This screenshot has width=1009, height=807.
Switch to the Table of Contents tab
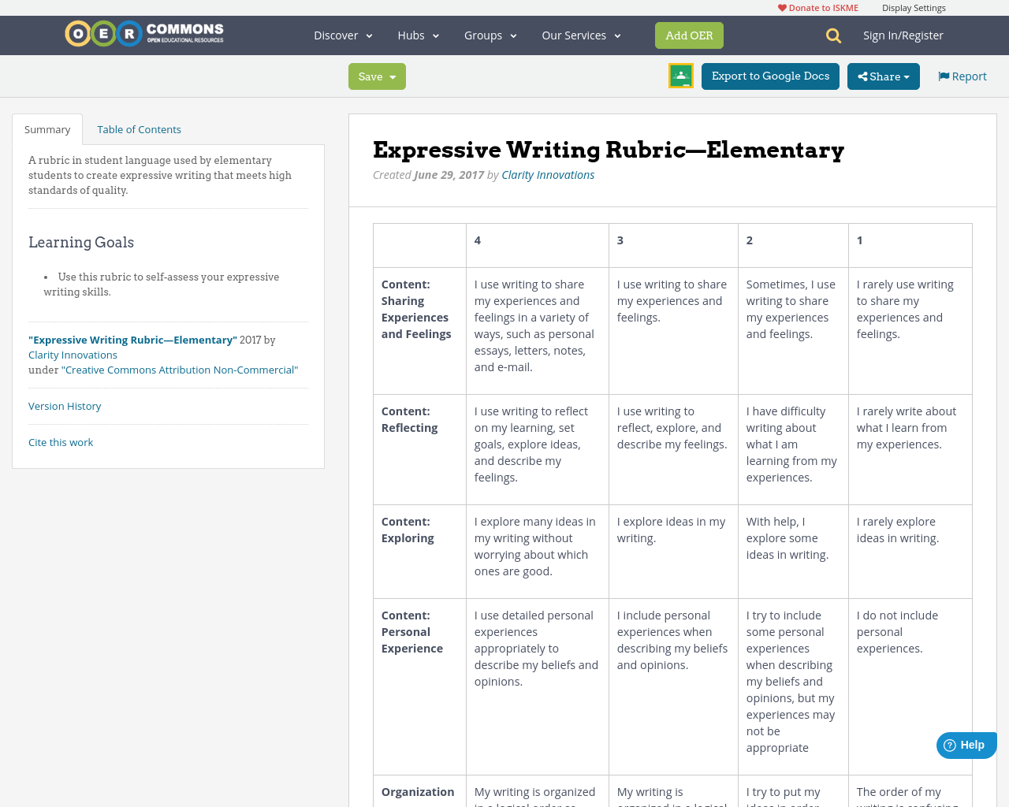pyautogui.click(x=139, y=128)
